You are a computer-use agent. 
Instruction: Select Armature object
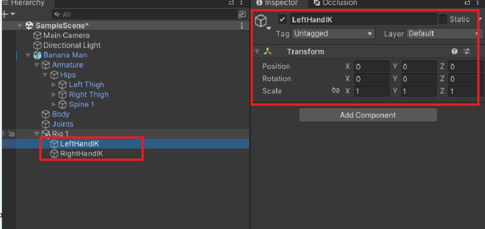pos(68,65)
